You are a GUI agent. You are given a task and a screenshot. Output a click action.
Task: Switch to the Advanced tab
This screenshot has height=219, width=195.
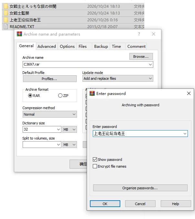tap(47, 47)
